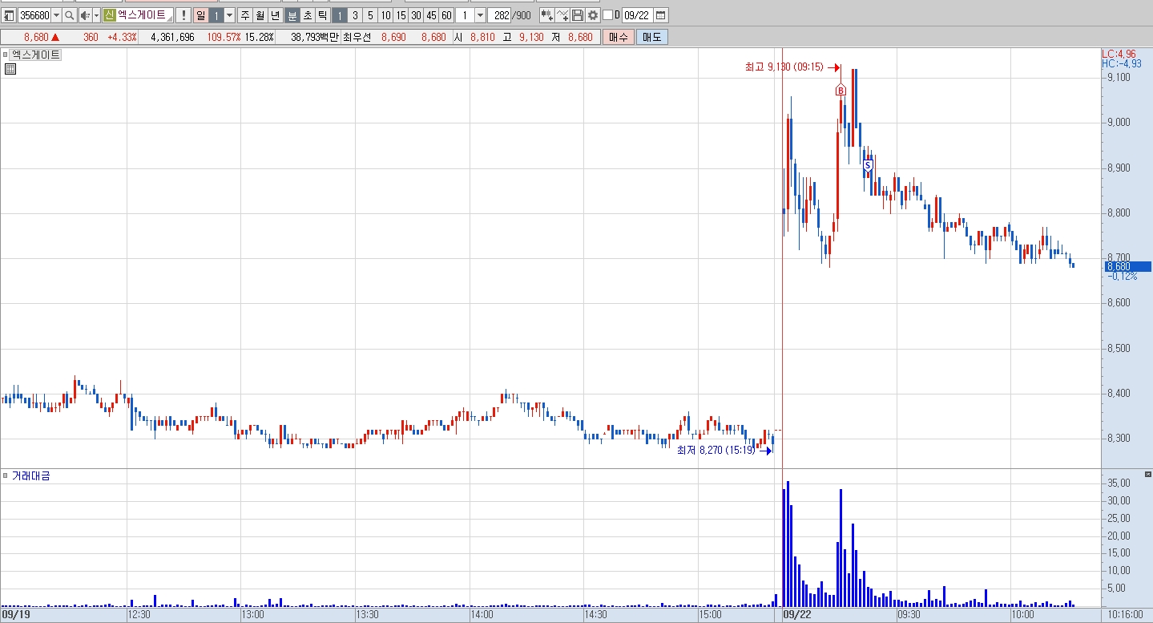The image size is (1153, 623).
Task: Click the HC:-4.93 label on price axis
Action: pyautogui.click(x=1121, y=63)
